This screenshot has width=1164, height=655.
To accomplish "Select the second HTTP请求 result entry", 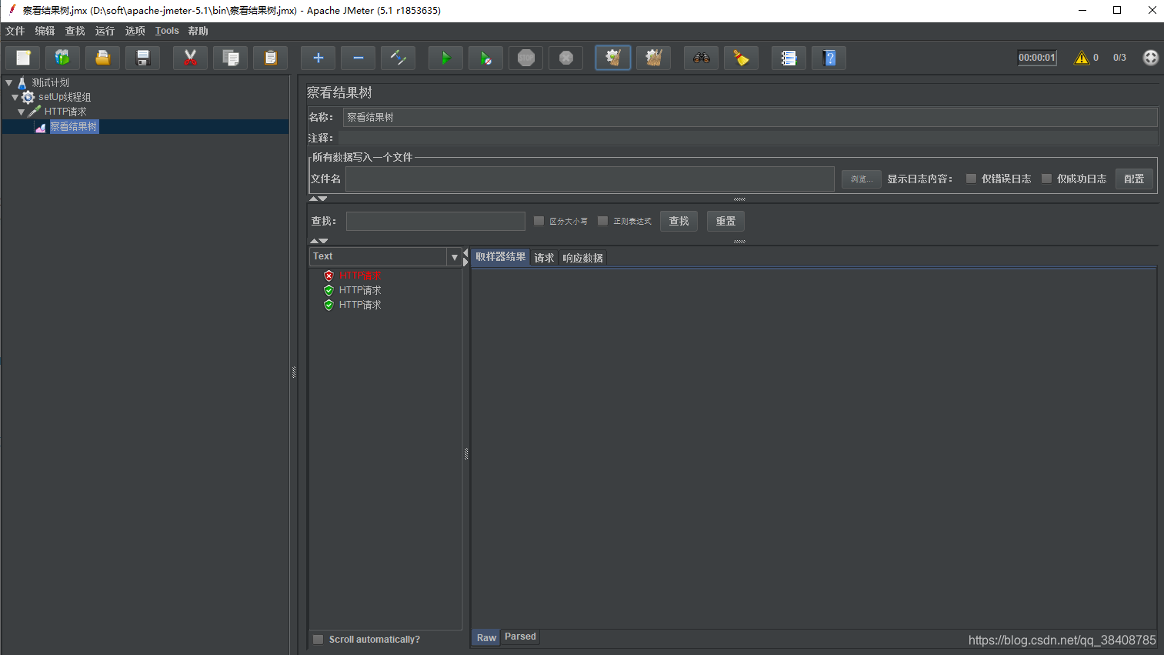I will tap(360, 290).
